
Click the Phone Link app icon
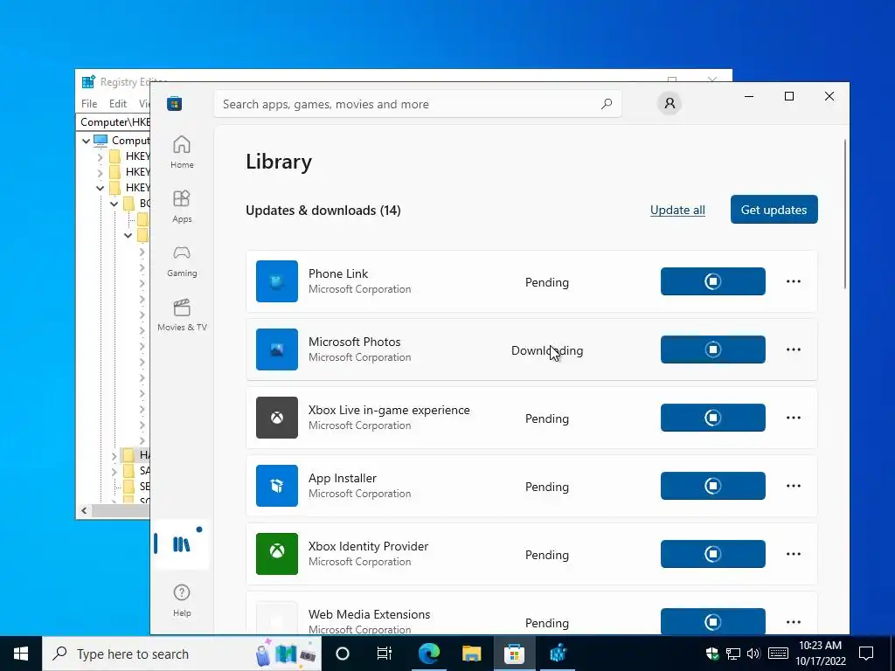tap(277, 281)
